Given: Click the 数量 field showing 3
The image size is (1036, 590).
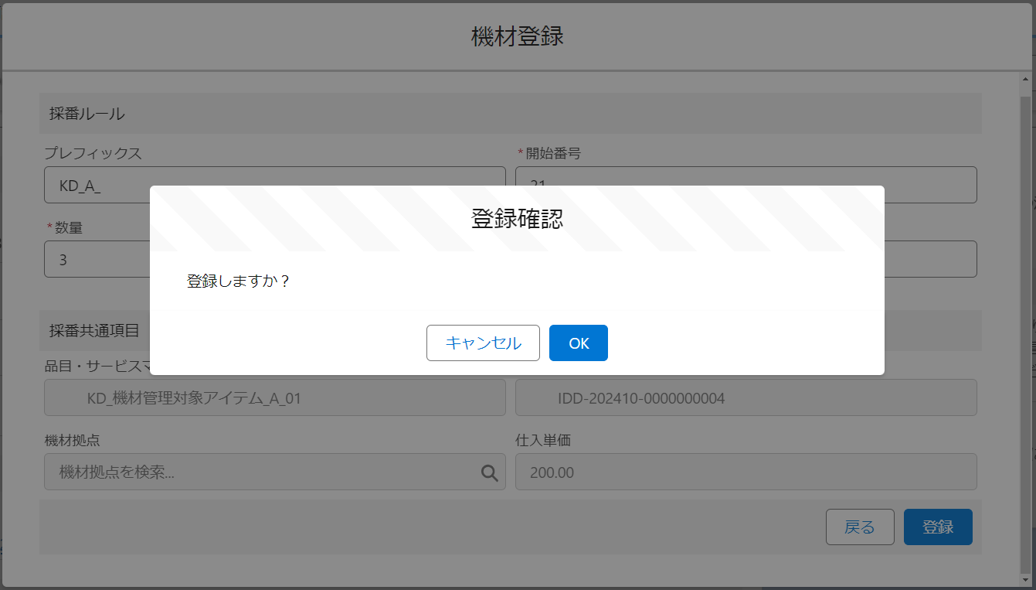Looking at the screenshot, I should 97,260.
